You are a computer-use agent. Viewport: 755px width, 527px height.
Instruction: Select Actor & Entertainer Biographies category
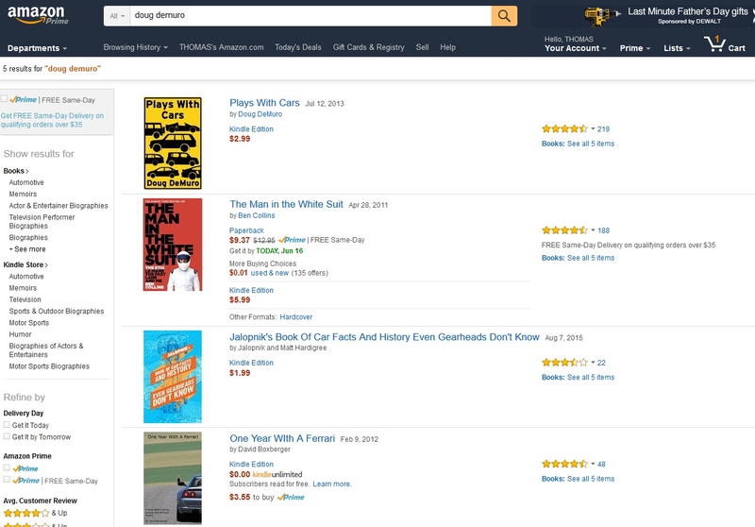pyautogui.click(x=59, y=206)
